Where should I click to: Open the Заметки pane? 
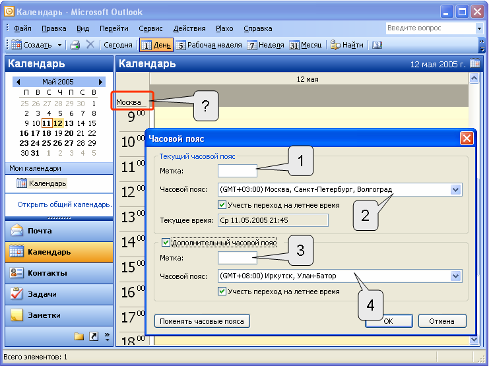tap(59, 315)
